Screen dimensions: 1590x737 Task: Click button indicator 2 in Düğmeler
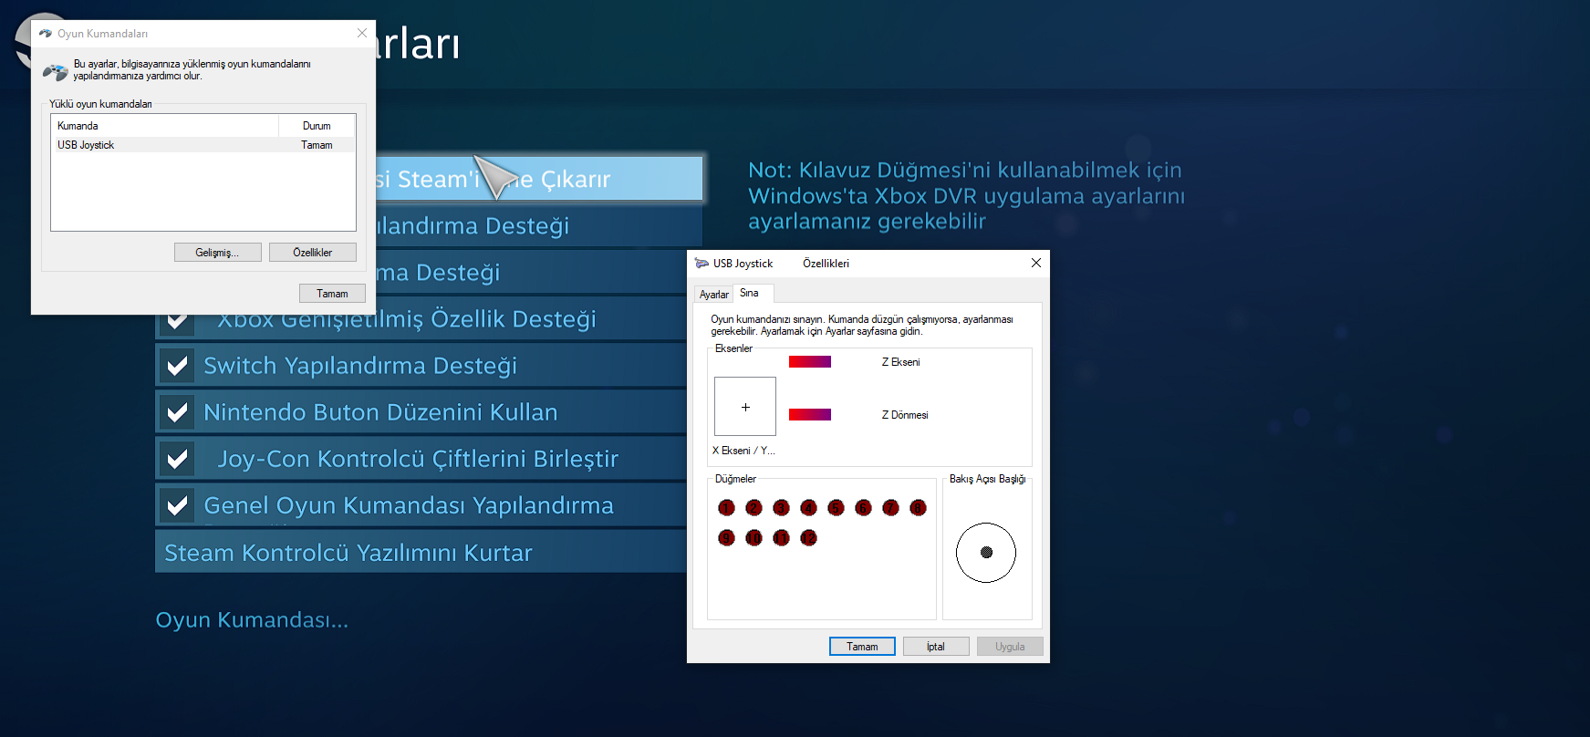(753, 508)
